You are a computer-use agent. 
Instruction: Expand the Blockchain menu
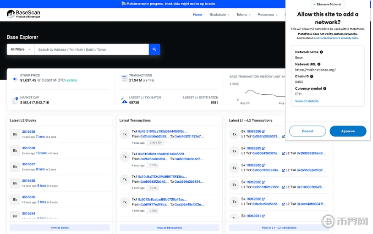tap(219, 15)
